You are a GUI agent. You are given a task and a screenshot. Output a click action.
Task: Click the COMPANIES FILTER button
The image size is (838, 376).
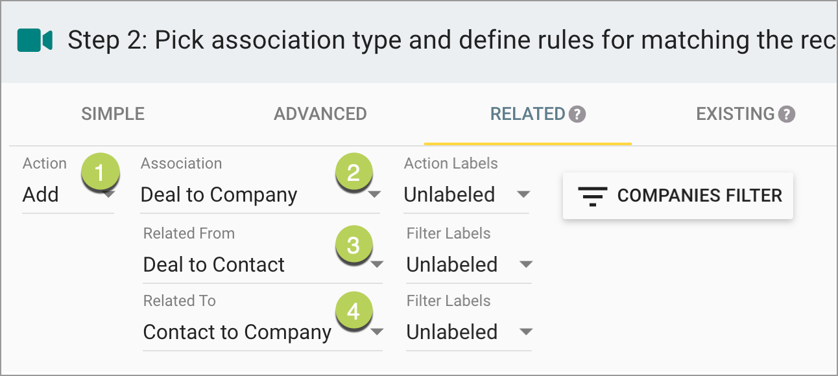click(x=678, y=196)
